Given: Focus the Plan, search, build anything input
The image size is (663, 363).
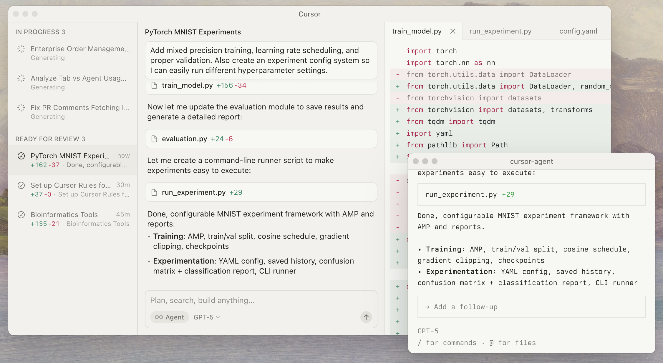Looking at the screenshot, I should pyautogui.click(x=261, y=300).
